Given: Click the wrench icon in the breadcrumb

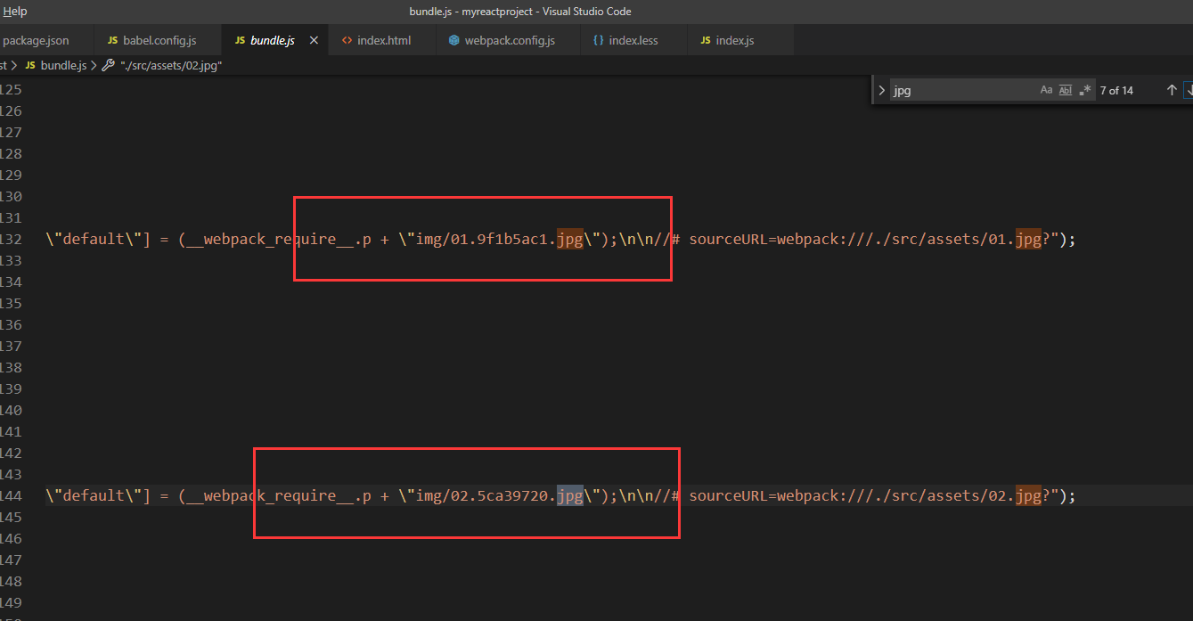Looking at the screenshot, I should (x=109, y=66).
